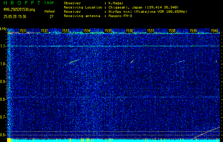Click the 1.0.0f version label
Viewport: 223px width, 142px height.
click(49, 3)
